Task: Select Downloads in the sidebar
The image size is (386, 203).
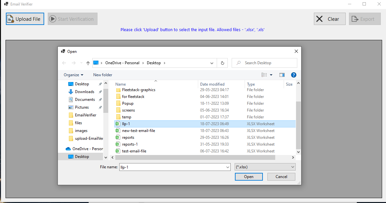Action: (x=84, y=92)
